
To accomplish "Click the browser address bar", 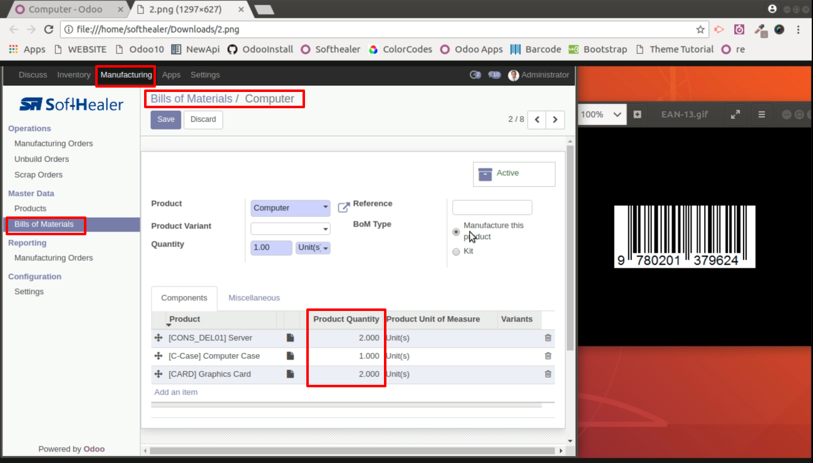I will point(384,29).
